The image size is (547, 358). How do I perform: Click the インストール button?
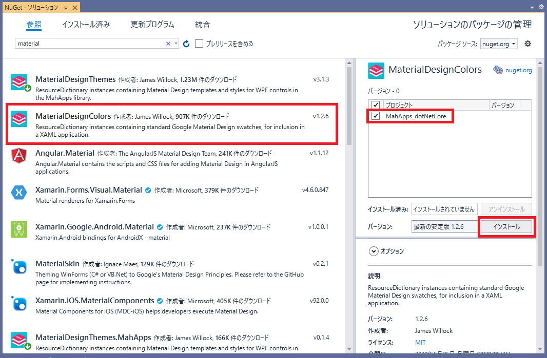(506, 227)
